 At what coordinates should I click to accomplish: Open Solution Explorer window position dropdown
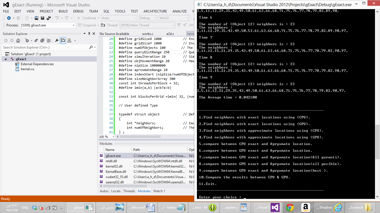85,34
